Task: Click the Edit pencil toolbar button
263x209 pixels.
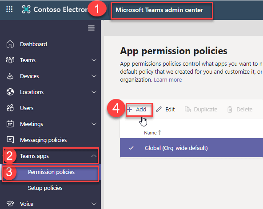Action: click(165, 110)
